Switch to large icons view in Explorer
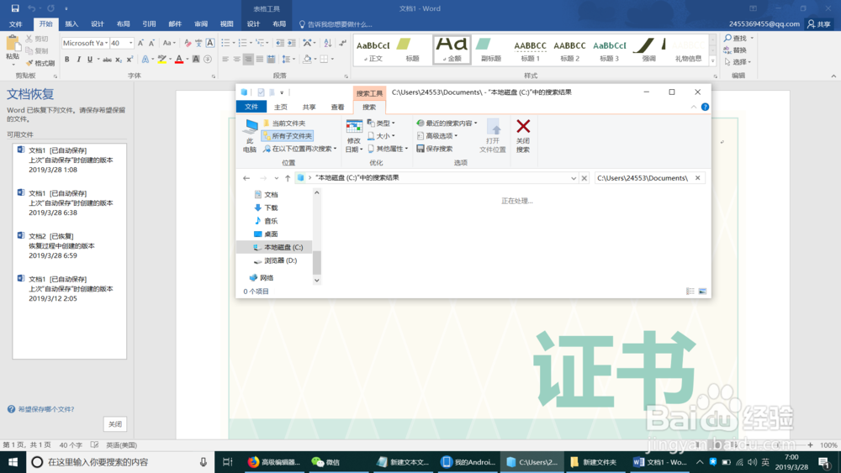841x473 pixels. (x=702, y=292)
